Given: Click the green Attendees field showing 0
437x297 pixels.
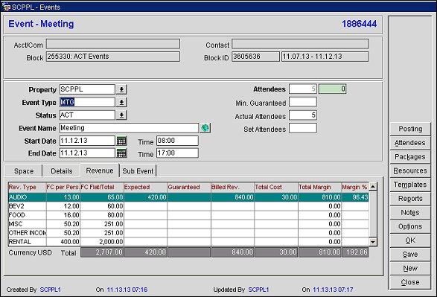Looking at the screenshot, I should click(333, 89).
